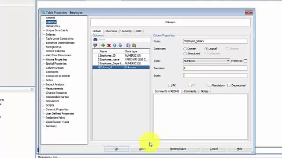Click the Name field with Employee_Salary
Screen dimensions: 282x158
click(215, 41)
